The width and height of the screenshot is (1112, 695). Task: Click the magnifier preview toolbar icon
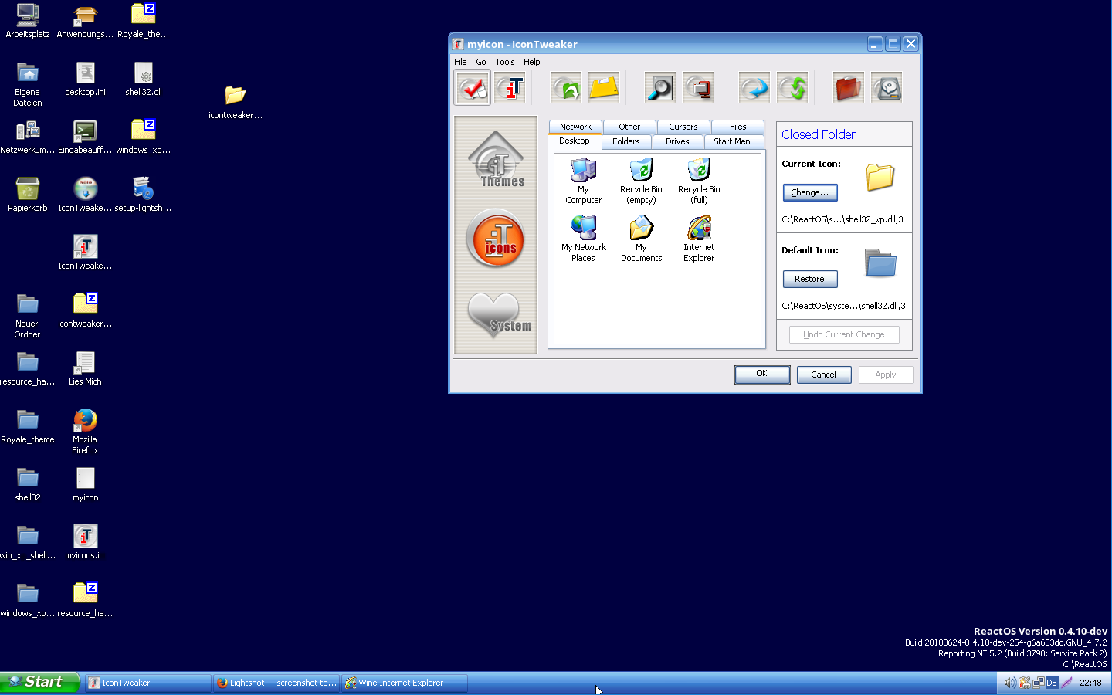pos(659,86)
